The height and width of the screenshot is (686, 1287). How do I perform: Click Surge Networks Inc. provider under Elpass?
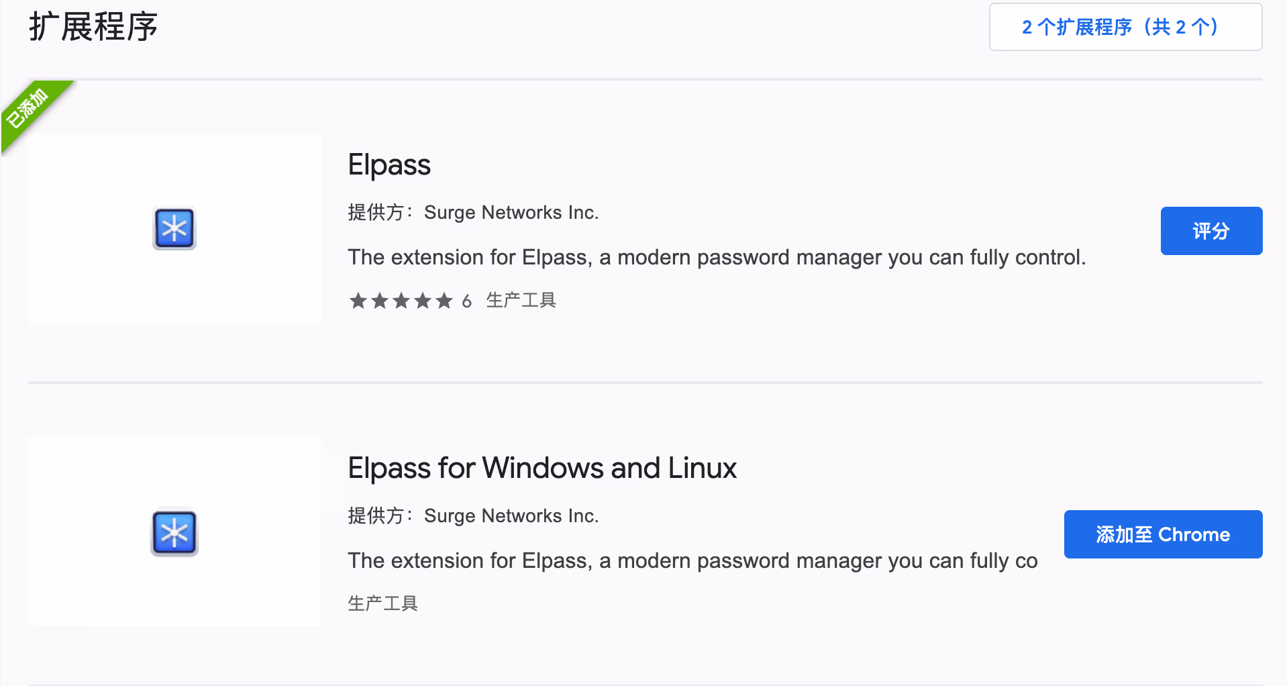[x=511, y=213]
